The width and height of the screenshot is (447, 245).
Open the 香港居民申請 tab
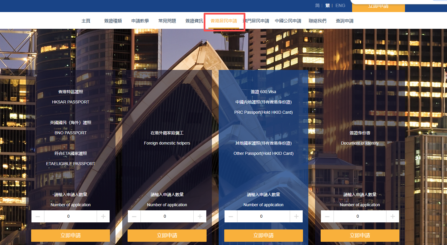click(x=224, y=21)
